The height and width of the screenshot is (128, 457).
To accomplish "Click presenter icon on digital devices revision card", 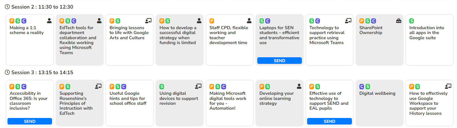I will click(198, 86).
